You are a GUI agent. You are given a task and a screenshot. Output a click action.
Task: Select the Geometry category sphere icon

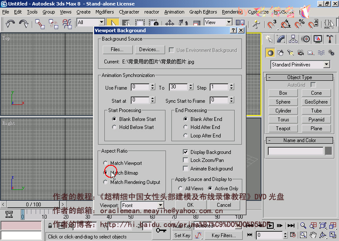tap(270, 53)
